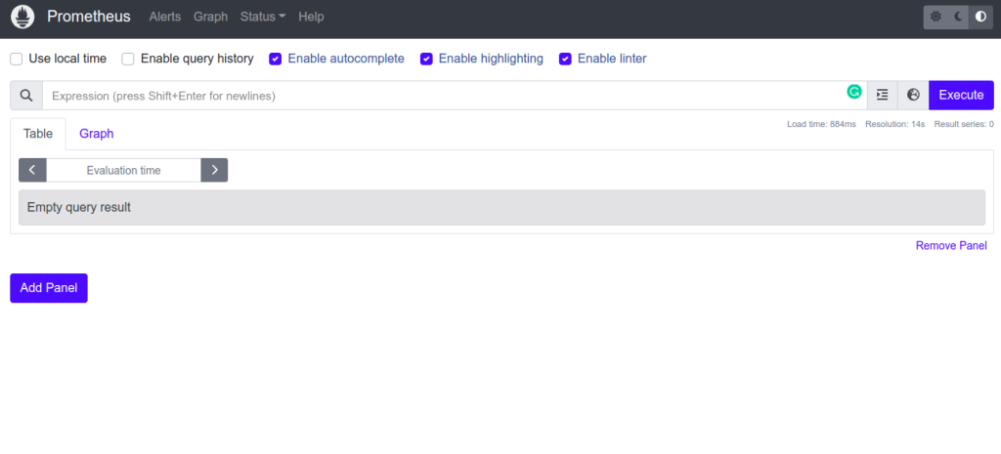1001x454 pixels.
Task: Open metrics explorer globe icon
Action: pos(914,95)
